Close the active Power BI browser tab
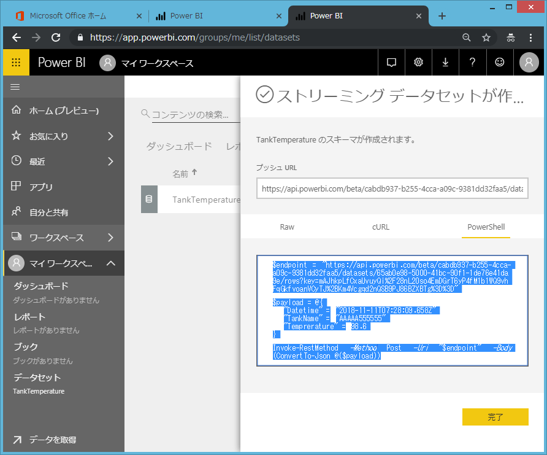 [419, 16]
